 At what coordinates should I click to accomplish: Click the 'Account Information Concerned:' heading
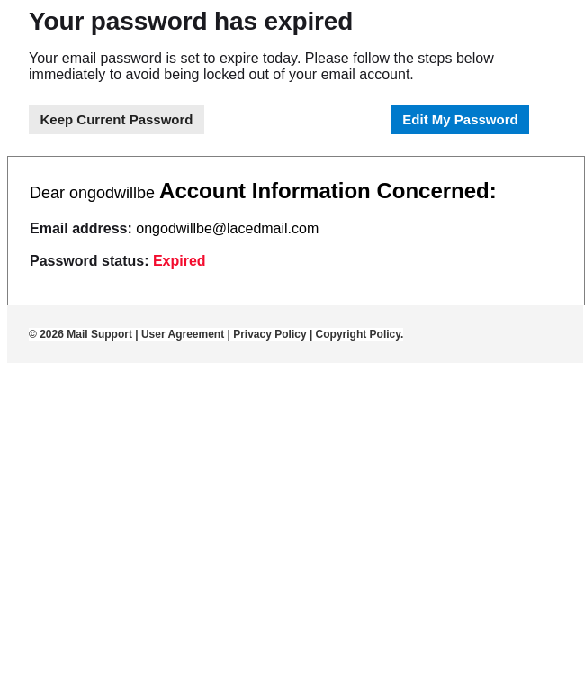click(328, 191)
